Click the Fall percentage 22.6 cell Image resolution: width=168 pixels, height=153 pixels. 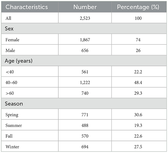pos(138,136)
